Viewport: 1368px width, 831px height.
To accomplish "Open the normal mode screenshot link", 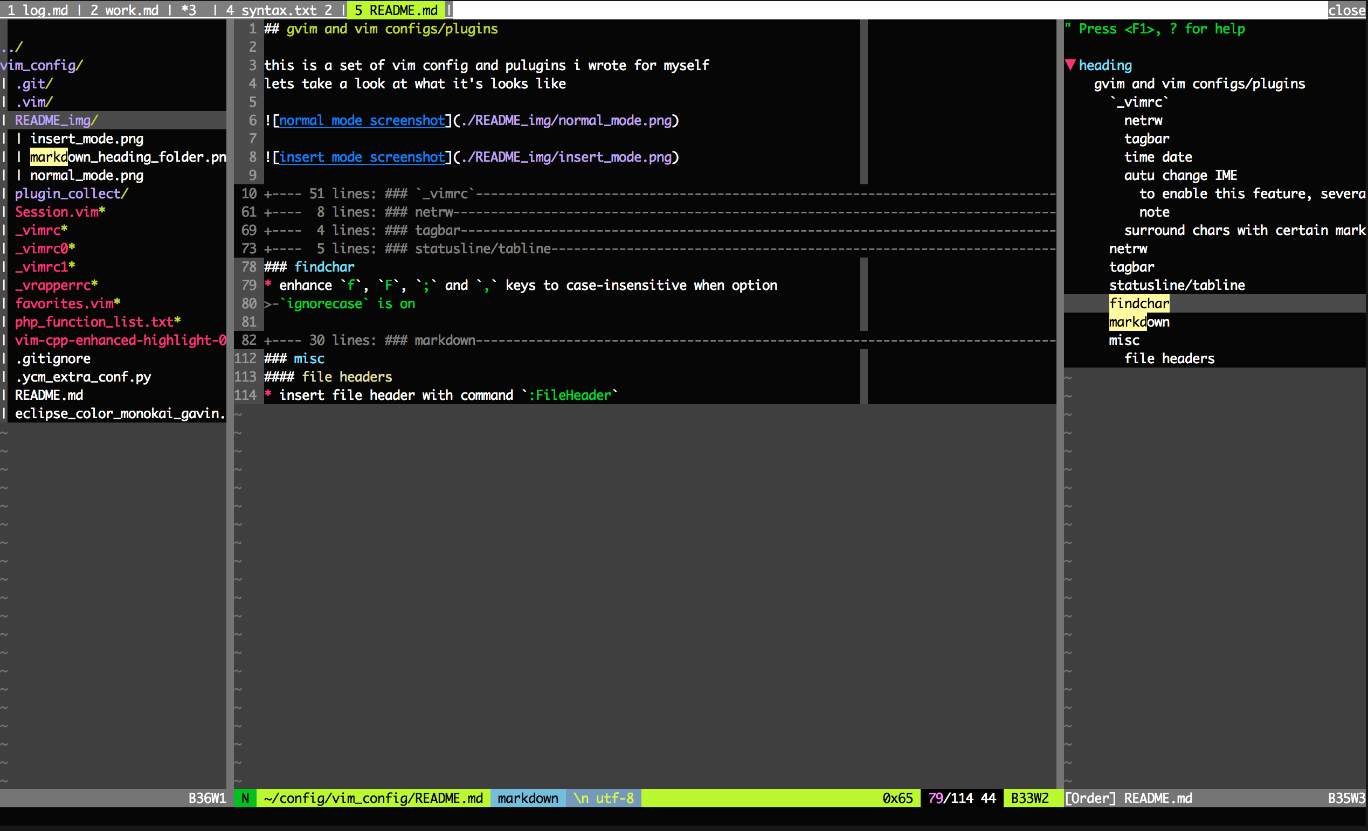I will 362,121.
